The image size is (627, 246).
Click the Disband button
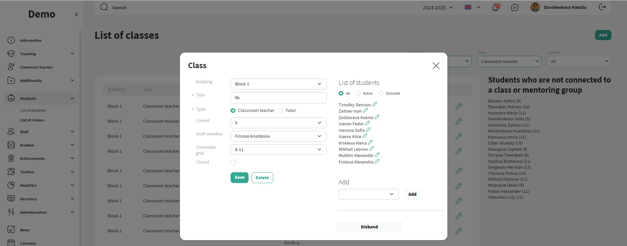(x=369, y=227)
